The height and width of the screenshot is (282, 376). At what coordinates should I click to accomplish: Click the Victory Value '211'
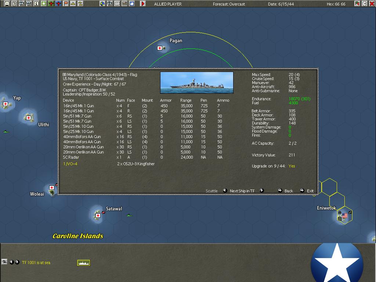(x=292, y=155)
